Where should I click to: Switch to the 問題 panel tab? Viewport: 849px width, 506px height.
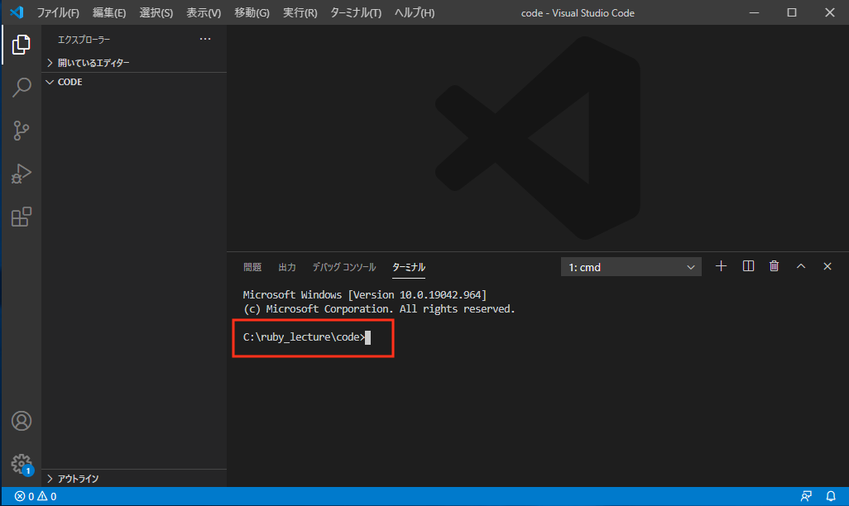(252, 267)
